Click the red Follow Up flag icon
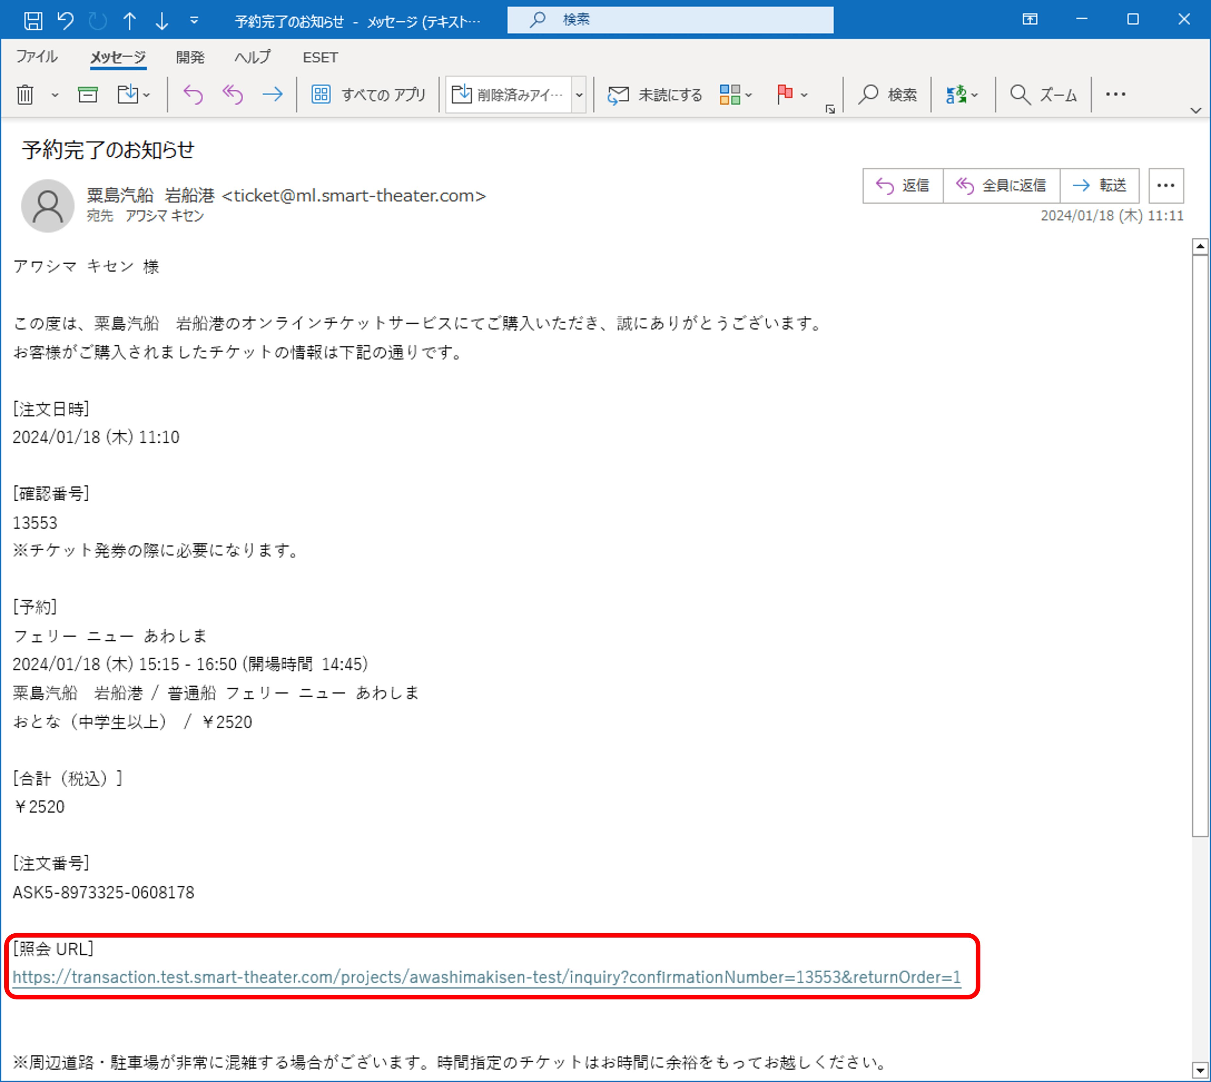This screenshot has width=1211, height=1082. point(785,94)
